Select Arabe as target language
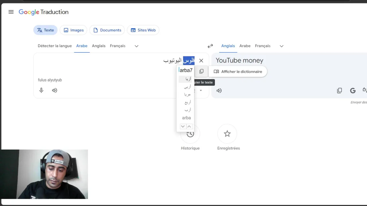The height and width of the screenshot is (206, 367). 245,46
